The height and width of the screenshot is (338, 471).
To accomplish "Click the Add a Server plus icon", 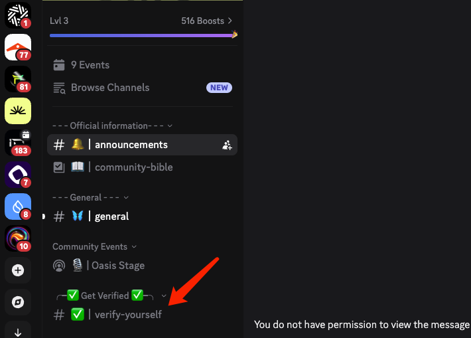I will click(x=18, y=270).
